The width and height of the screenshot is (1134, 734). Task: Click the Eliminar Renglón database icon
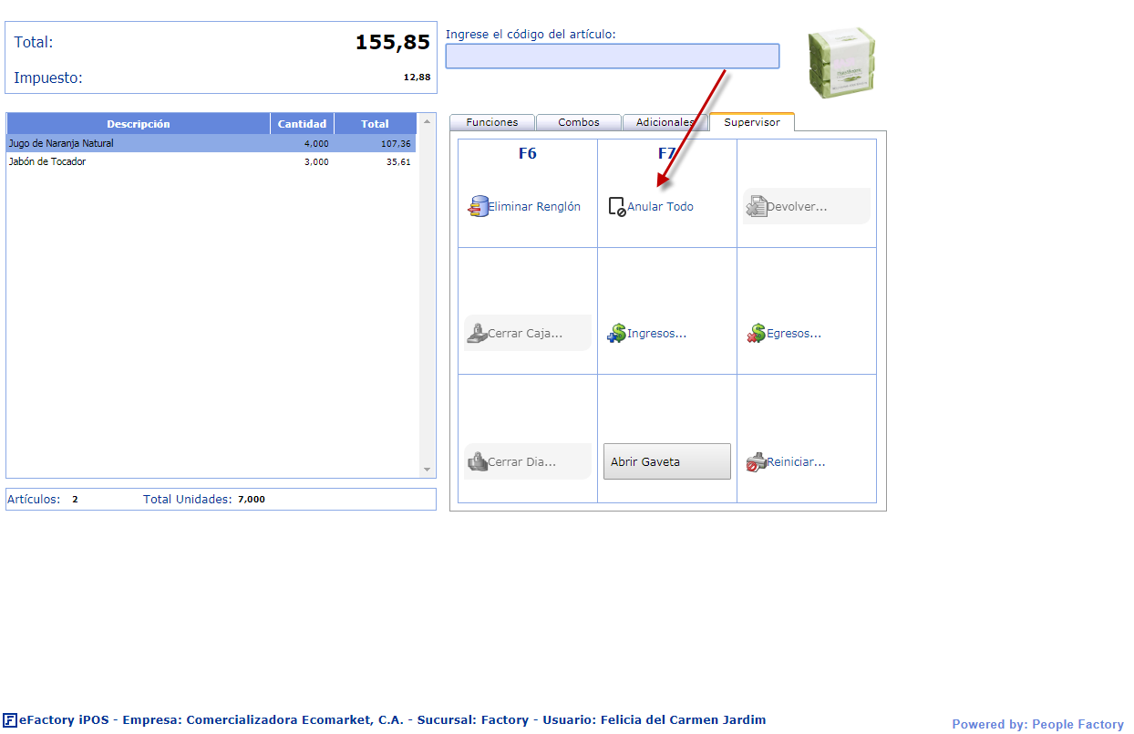point(478,207)
